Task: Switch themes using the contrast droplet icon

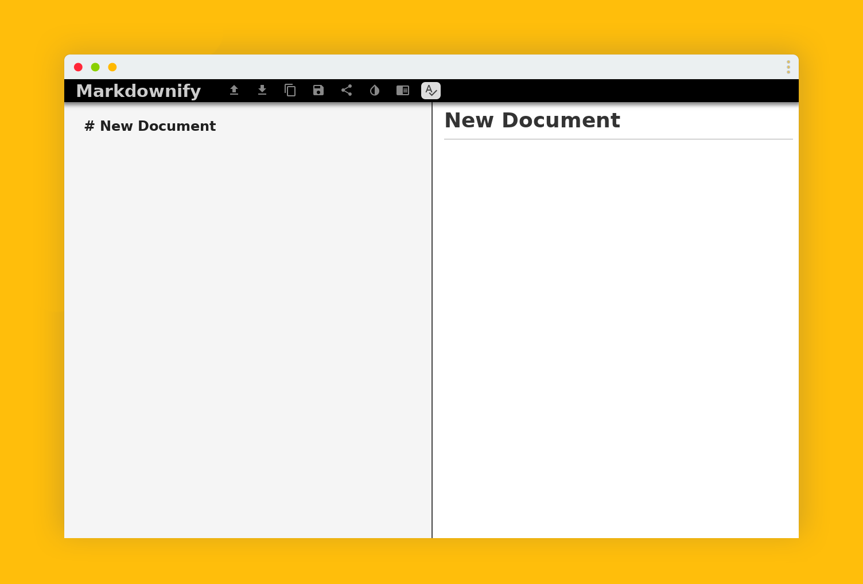Action: pos(374,90)
